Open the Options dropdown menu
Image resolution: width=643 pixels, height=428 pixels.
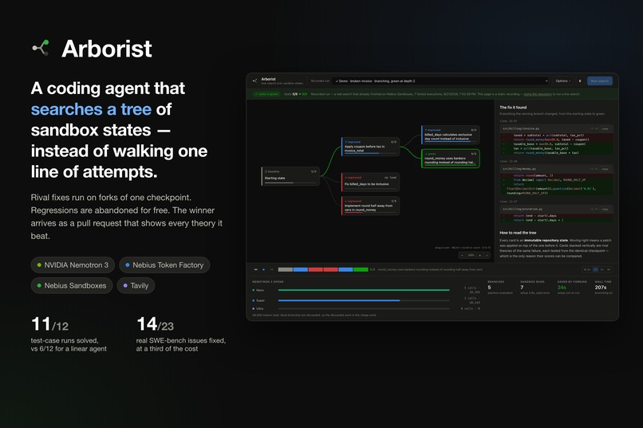[562, 81]
